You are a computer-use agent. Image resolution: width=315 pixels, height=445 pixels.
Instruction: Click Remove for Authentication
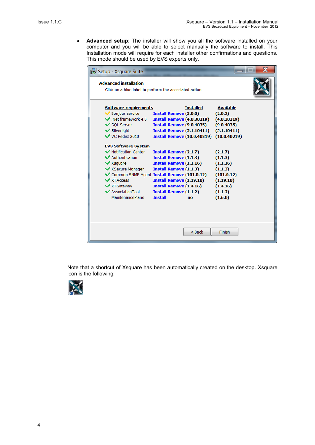point(176,158)
